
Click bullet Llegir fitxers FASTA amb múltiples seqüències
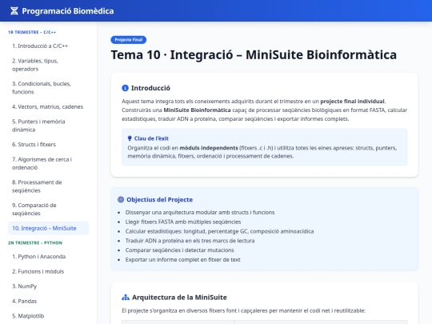183,222
